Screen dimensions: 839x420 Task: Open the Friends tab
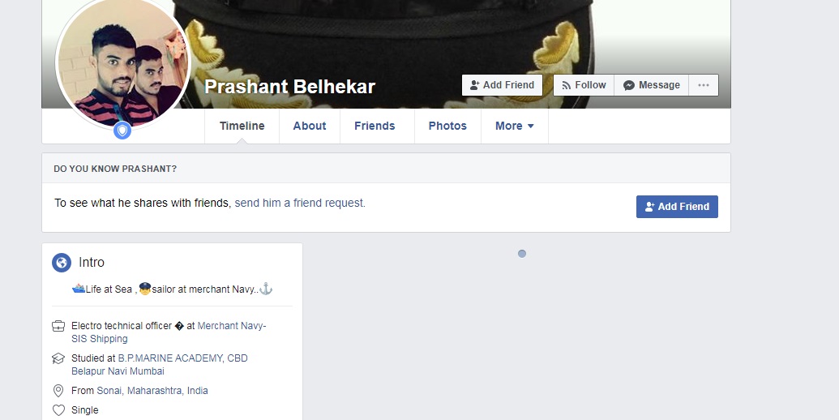(375, 126)
